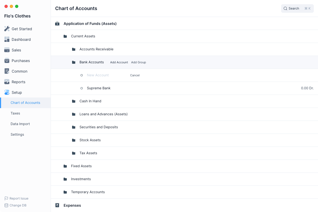Click Add Account beside Bank Accounts

(x=119, y=62)
